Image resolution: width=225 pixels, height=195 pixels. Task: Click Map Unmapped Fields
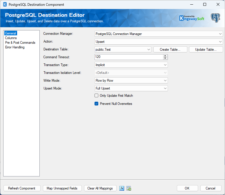point(62,188)
